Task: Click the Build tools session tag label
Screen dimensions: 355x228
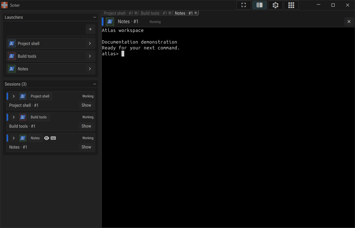Action: coord(39,117)
